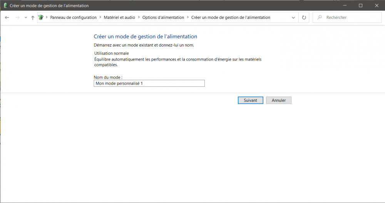Click the search magnifier icon
The width and height of the screenshot is (385, 203).
320,17
